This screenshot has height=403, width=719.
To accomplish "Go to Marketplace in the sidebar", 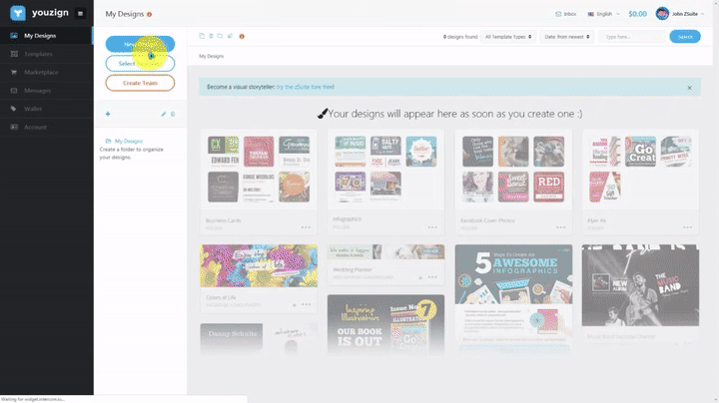I will 41,72.
